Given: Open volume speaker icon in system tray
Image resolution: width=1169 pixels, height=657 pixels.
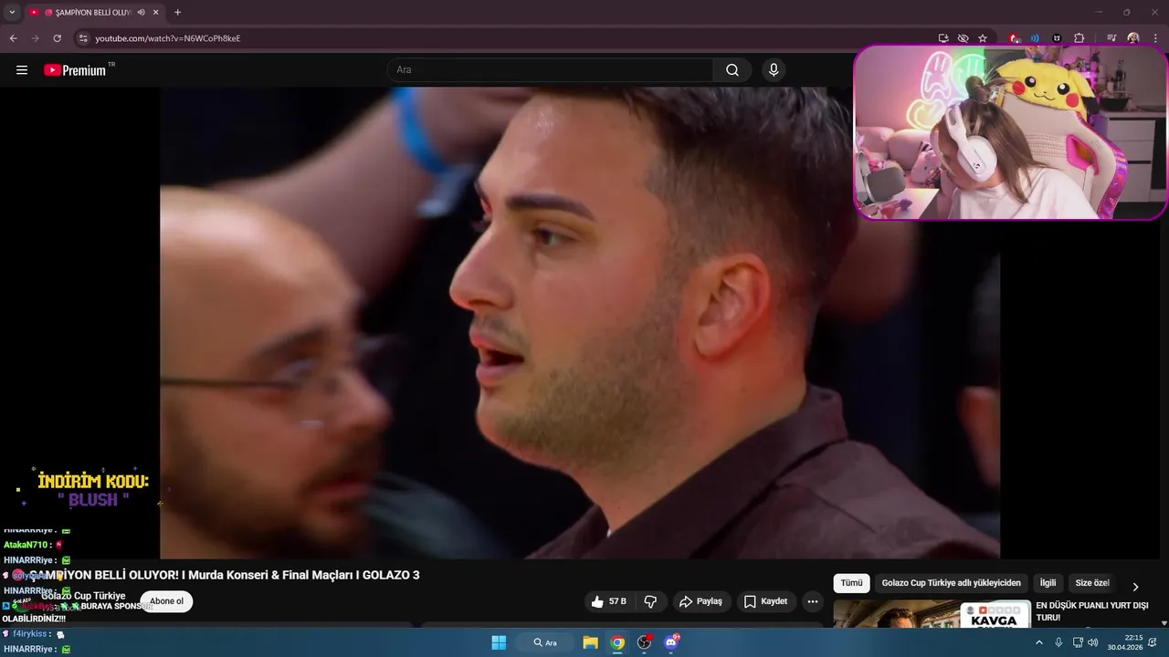Looking at the screenshot, I should [x=1093, y=642].
